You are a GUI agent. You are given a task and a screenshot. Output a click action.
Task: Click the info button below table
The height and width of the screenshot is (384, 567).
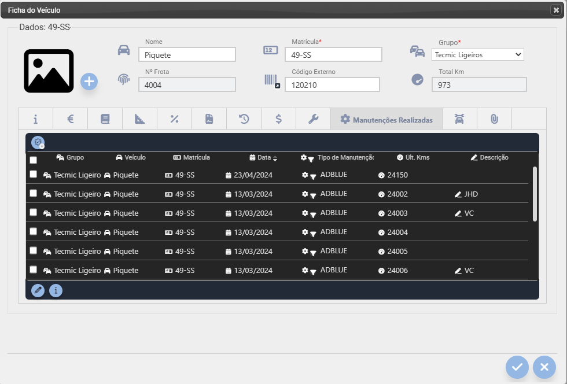click(56, 290)
